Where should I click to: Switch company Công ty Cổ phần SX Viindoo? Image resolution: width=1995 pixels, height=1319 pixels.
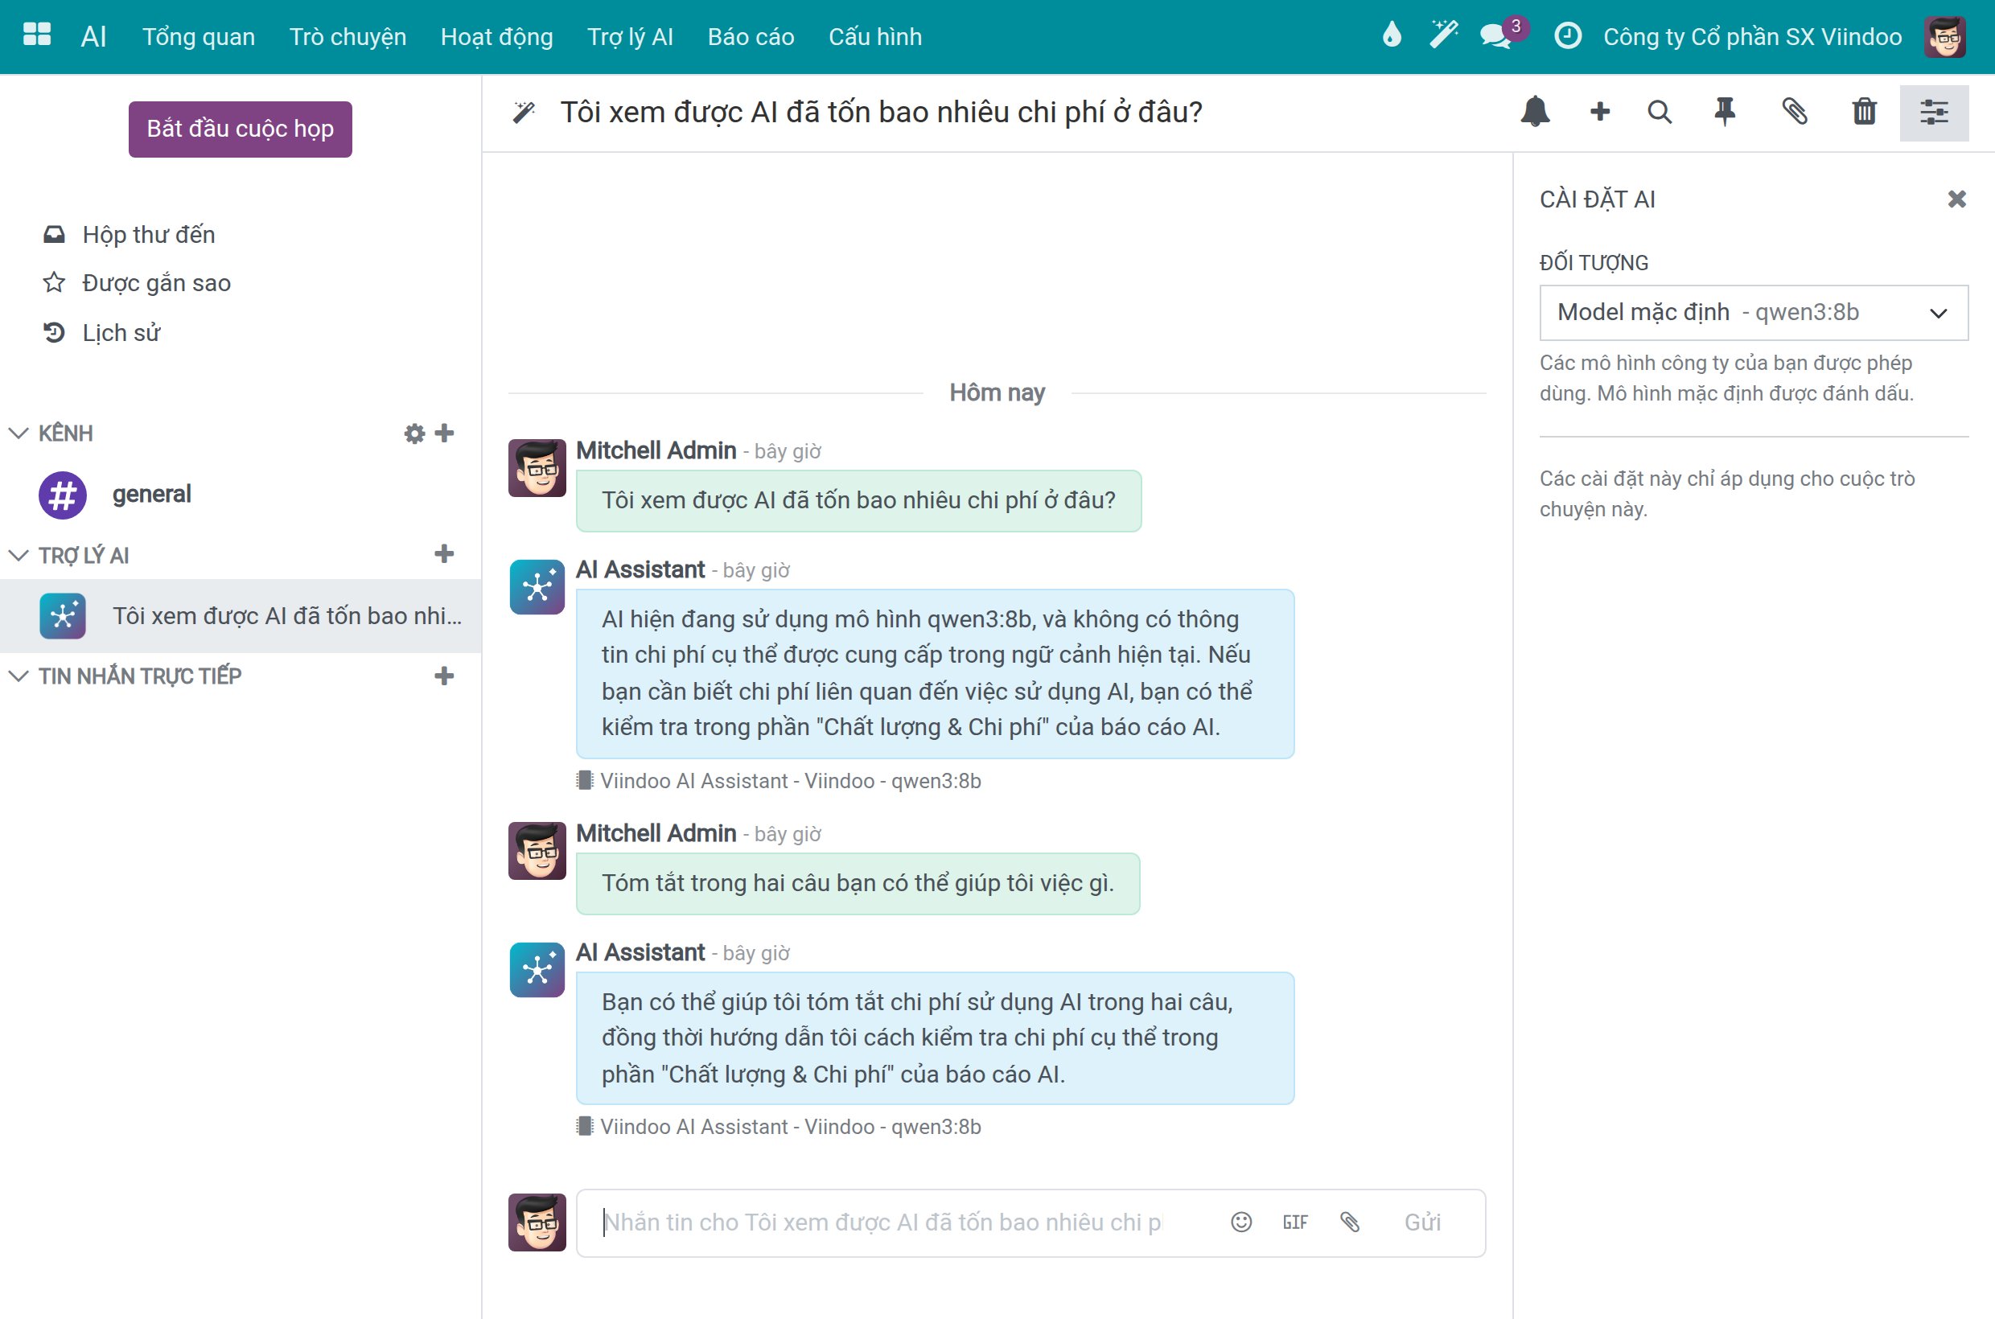[1752, 37]
